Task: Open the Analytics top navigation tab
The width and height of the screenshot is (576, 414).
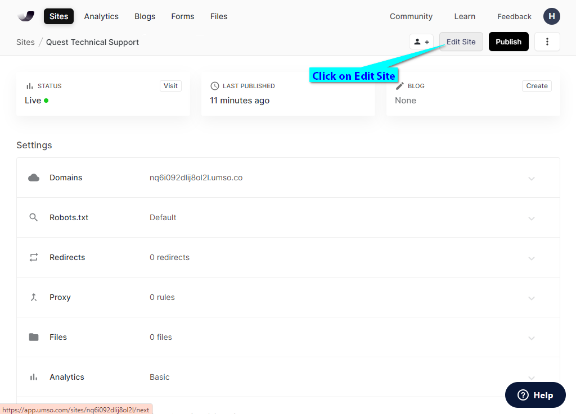Action: (x=101, y=16)
